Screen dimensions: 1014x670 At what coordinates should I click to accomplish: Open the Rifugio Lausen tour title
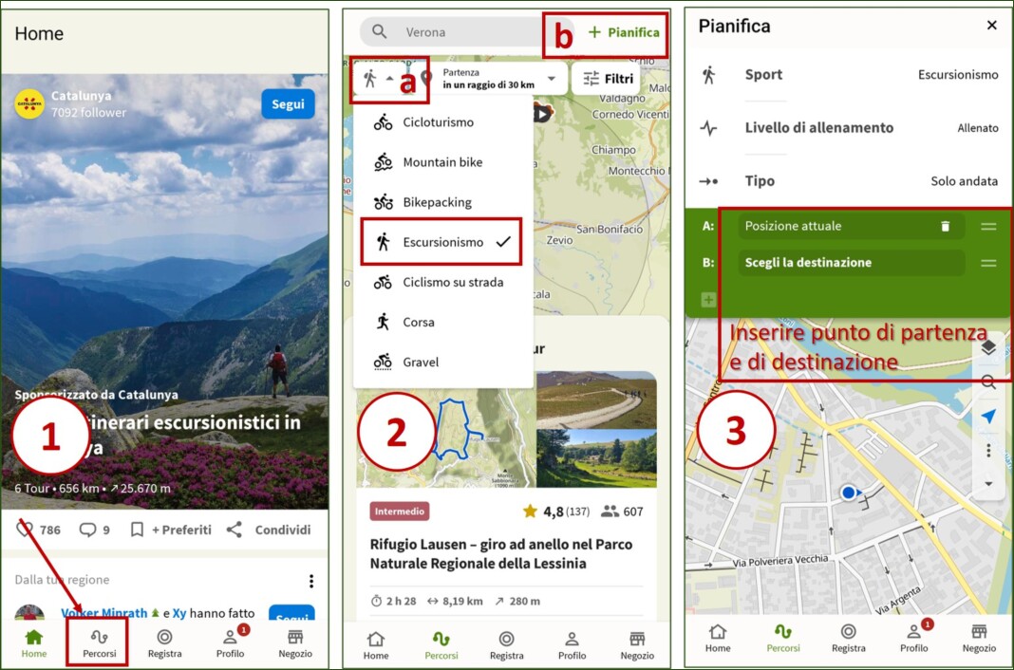(501, 553)
